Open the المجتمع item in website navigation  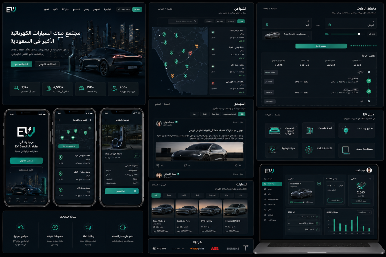point(76,10)
